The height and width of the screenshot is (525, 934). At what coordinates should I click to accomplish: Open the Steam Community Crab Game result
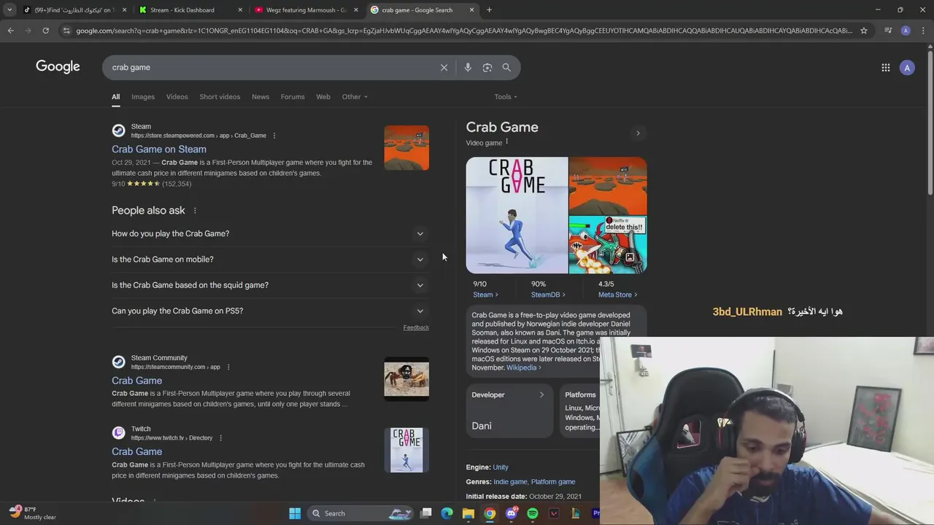coord(137,381)
